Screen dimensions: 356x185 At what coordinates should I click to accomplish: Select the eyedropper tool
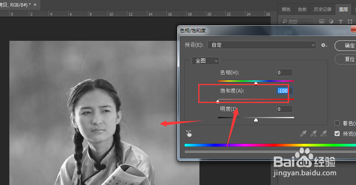click(x=303, y=133)
